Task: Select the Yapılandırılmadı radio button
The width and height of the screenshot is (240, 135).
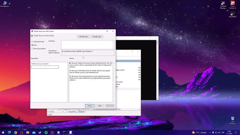Action: (32, 42)
